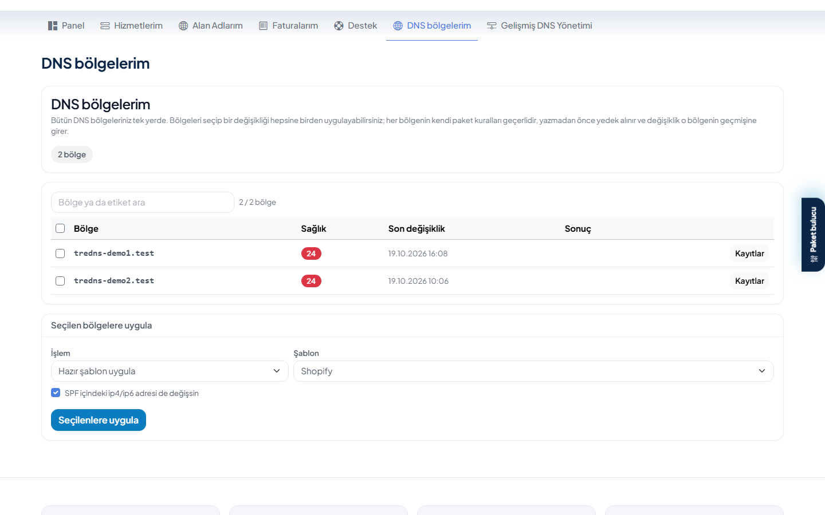Viewport: 825px width, 515px height.
Task: Click the Seçilenlere uygula button
Action: click(99, 420)
